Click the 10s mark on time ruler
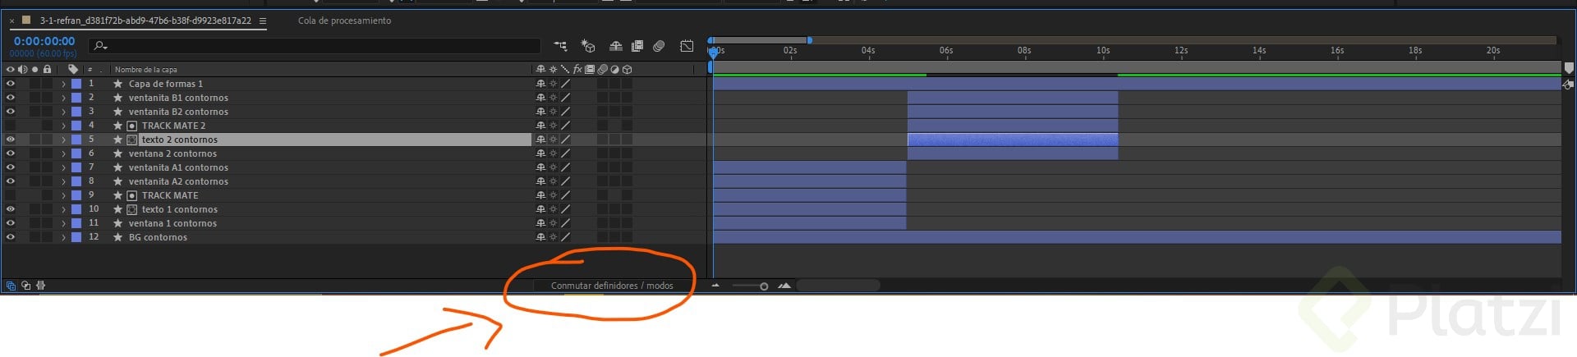This screenshot has height=357, width=1577. (1103, 50)
